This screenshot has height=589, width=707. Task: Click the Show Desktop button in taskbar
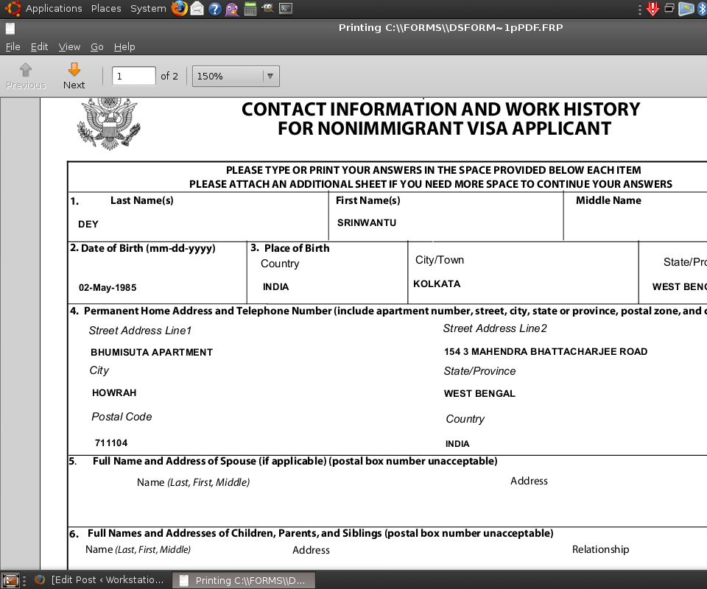(x=10, y=580)
